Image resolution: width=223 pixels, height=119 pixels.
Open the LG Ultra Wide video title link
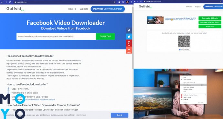point(181,19)
